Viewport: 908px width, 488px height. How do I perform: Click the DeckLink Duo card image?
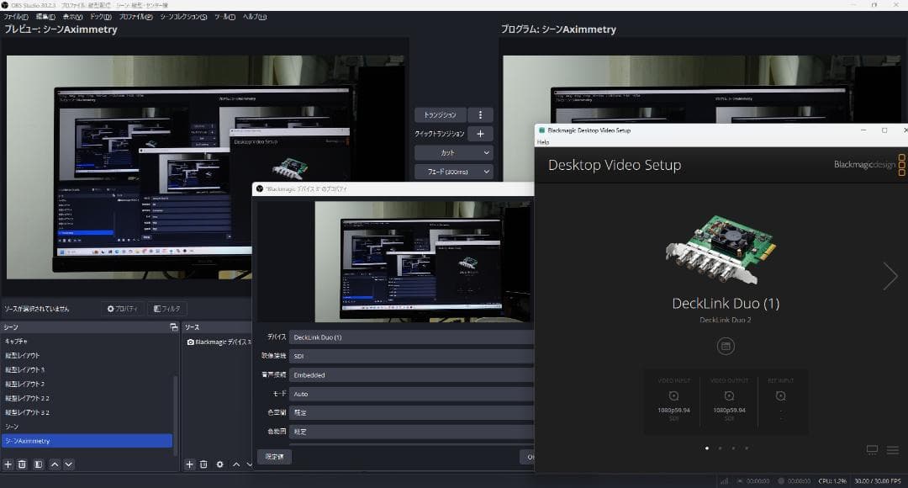coord(720,249)
